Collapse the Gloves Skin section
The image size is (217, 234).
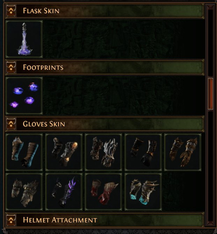point(11,124)
